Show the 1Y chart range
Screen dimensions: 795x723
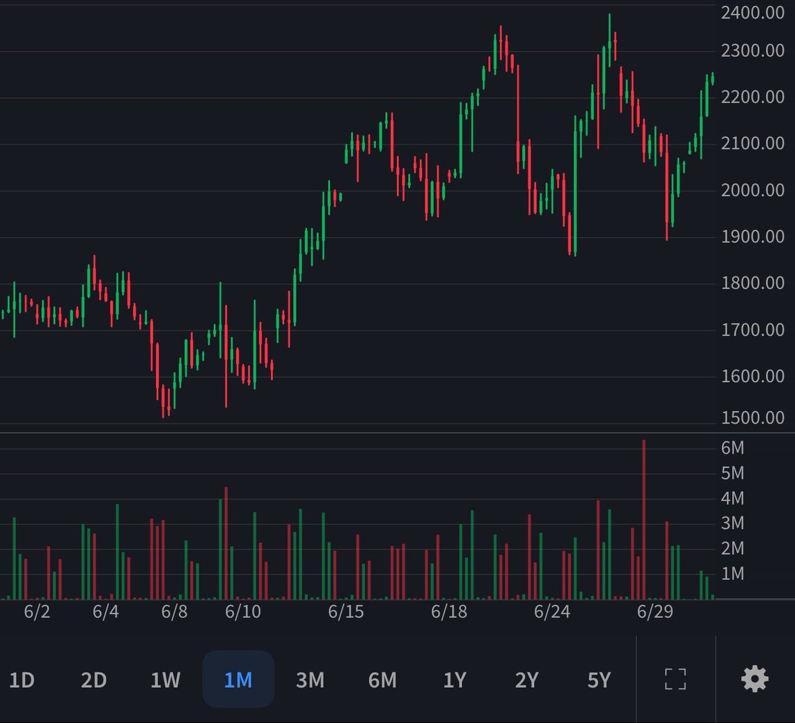pos(454,680)
